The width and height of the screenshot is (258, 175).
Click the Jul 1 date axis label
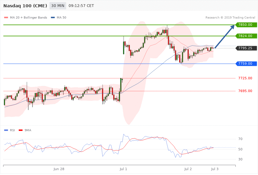point(124,169)
